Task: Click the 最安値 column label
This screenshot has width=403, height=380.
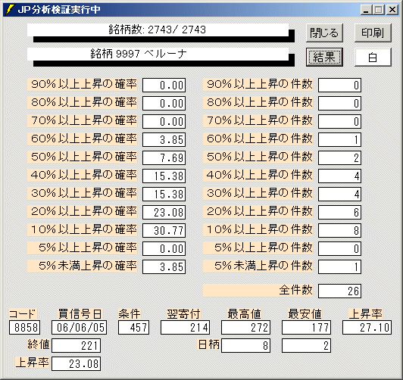Action: coord(305,313)
